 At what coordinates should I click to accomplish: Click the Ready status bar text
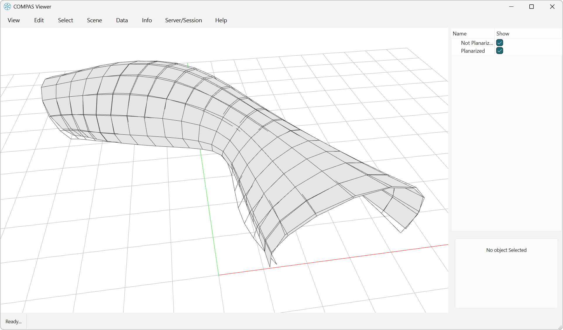(x=13, y=321)
